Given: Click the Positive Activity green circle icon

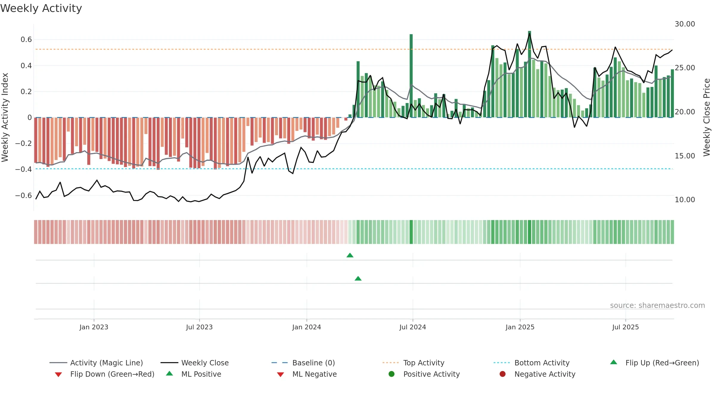Looking at the screenshot, I should click(x=392, y=374).
